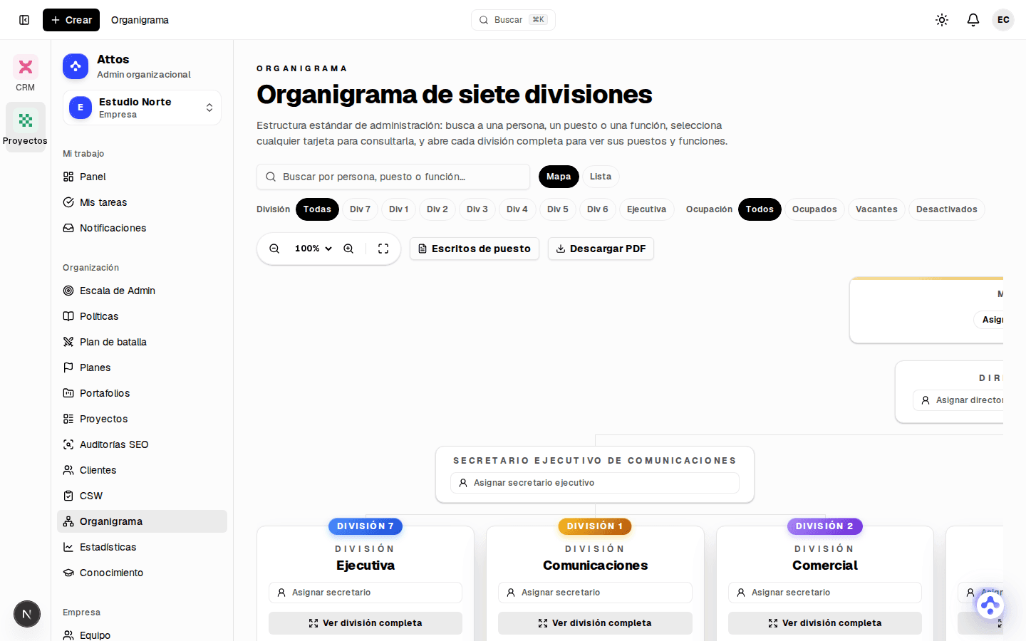1026x641 pixels.
Task: Open Escala de Admin
Action: click(142, 291)
